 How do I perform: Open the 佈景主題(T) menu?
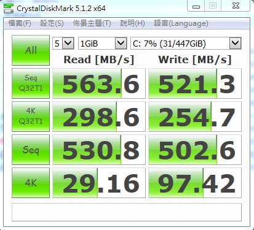pos(92,23)
